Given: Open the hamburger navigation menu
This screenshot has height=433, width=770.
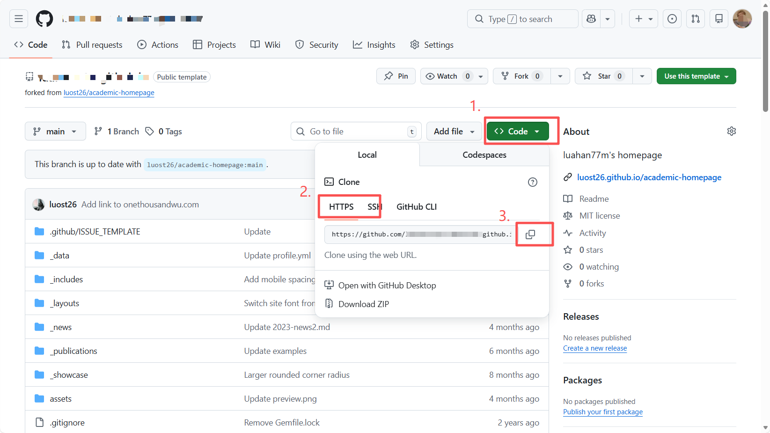Looking at the screenshot, I should pyautogui.click(x=19, y=19).
